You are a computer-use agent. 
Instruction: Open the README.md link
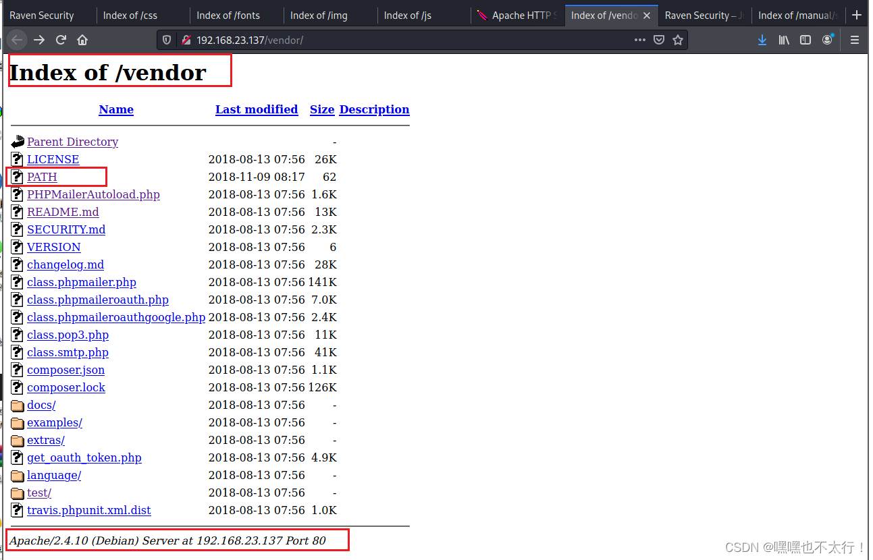(63, 212)
